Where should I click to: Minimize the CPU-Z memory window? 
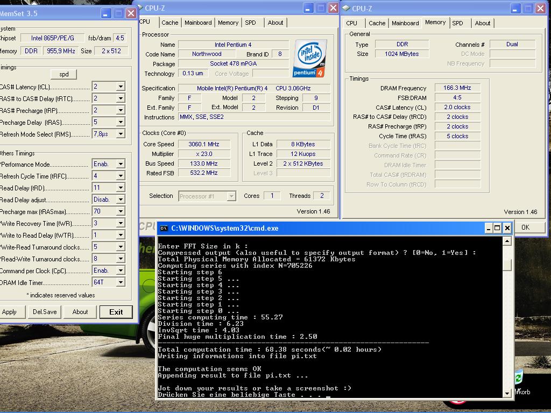(x=515, y=9)
